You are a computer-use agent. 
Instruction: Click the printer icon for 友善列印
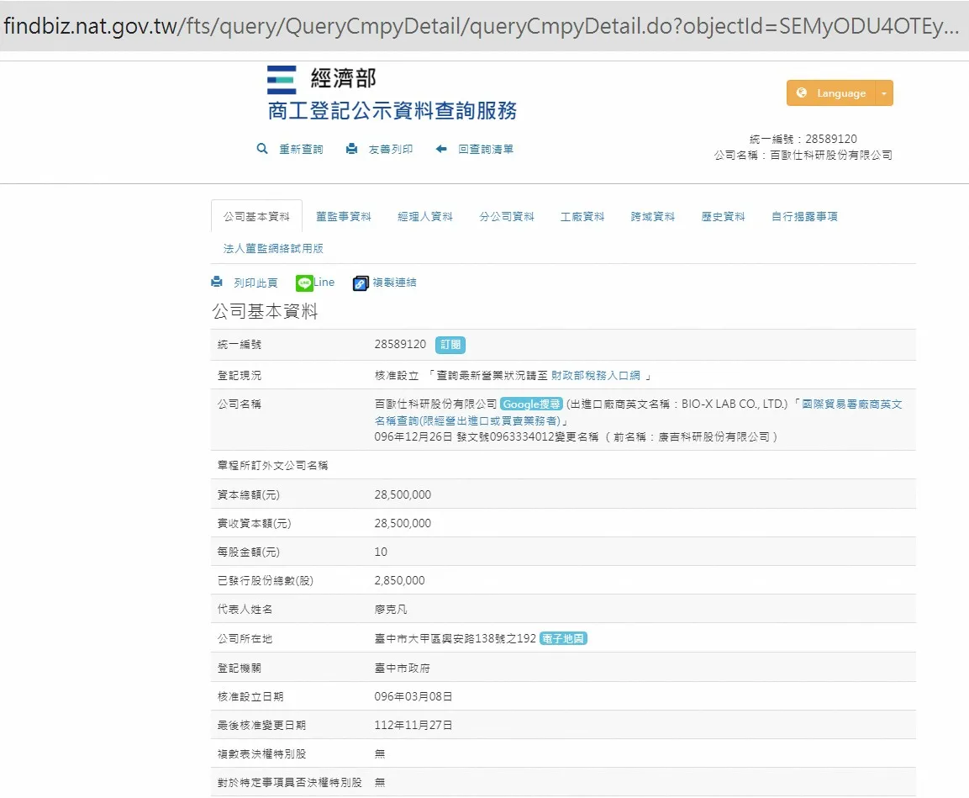click(351, 149)
